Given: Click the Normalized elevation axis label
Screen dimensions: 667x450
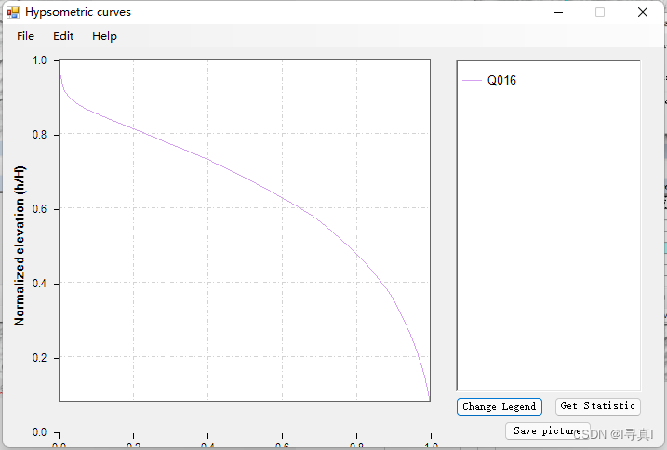Looking at the screenshot, I should [20, 245].
